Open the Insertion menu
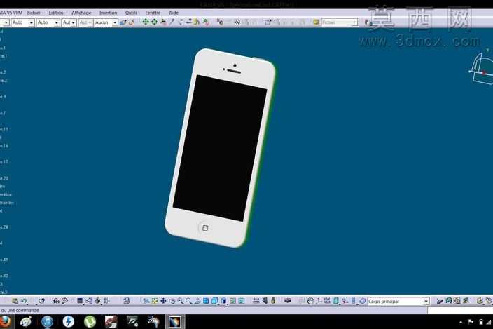The width and height of the screenshot is (493, 329). tap(108, 13)
